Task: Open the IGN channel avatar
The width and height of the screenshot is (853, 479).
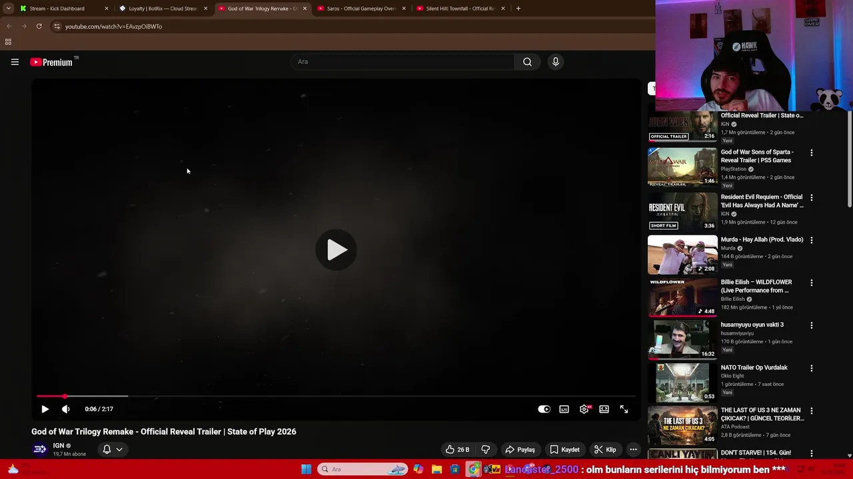Action: point(40,450)
